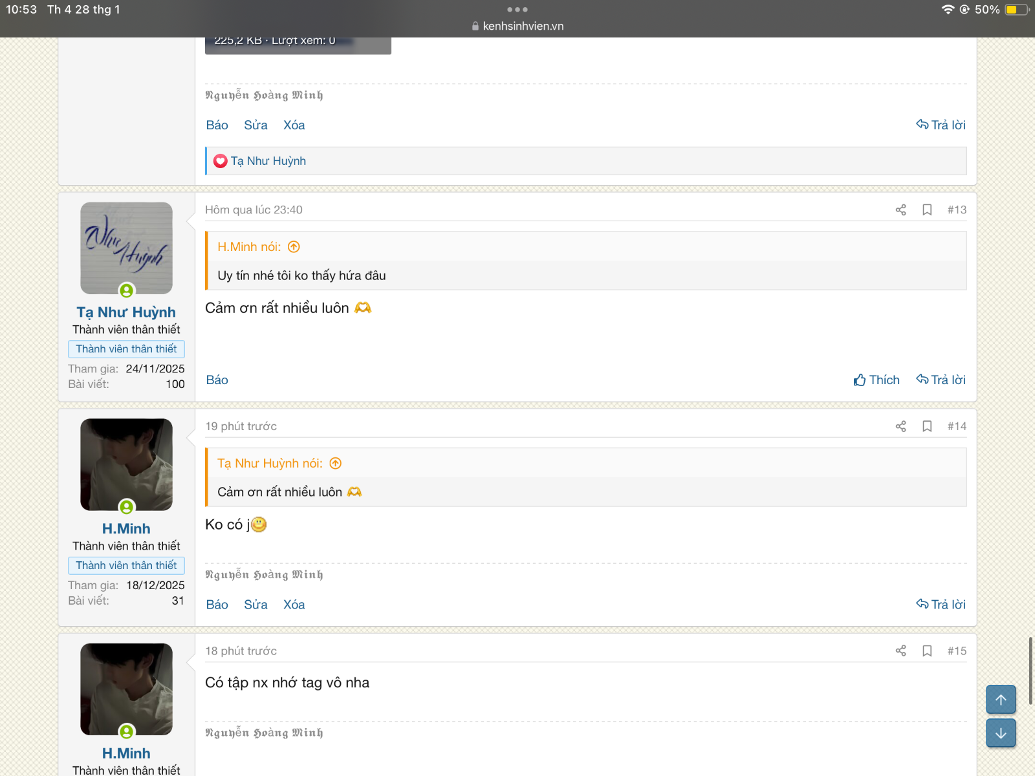Like post #13 with Thích button
This screenshot has width=1035, height=776.
877,380
